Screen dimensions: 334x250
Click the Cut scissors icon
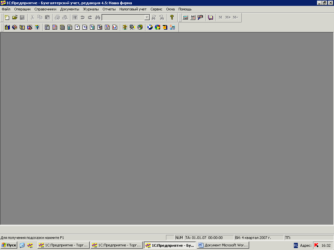[x=32, y=18]
